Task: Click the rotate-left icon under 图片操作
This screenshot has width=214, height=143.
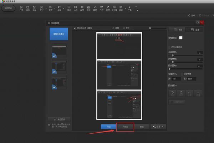Action: (x=172, y=93)
